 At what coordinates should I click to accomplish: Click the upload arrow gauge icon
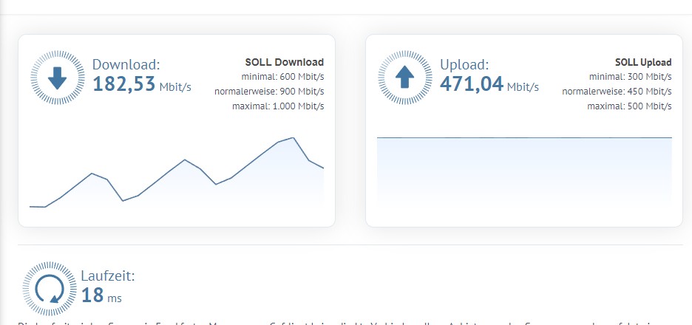[x=405, y=78]
